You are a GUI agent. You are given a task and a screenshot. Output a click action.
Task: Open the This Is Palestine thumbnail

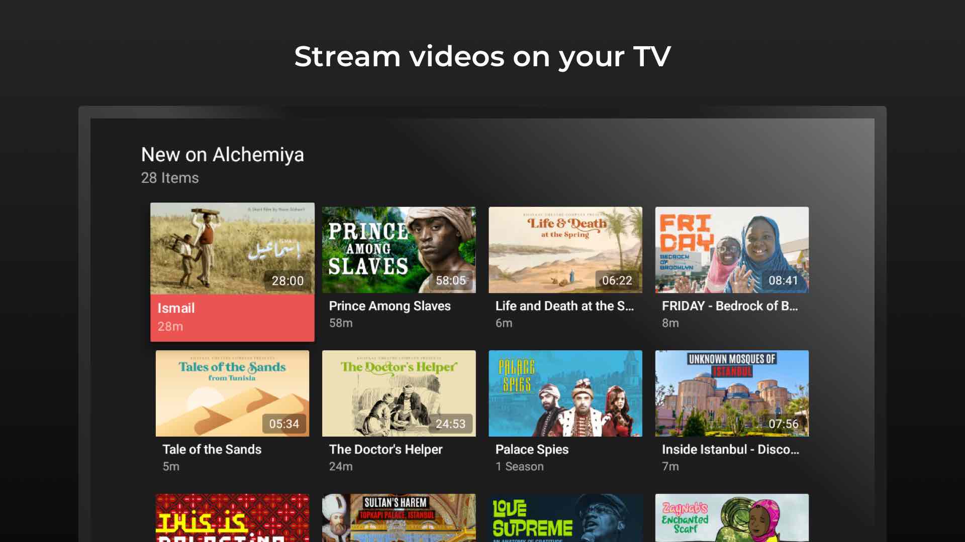click(232, 518)
